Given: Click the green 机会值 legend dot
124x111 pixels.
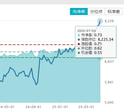Looking at the screenshot, I should (x=79, y=53).
